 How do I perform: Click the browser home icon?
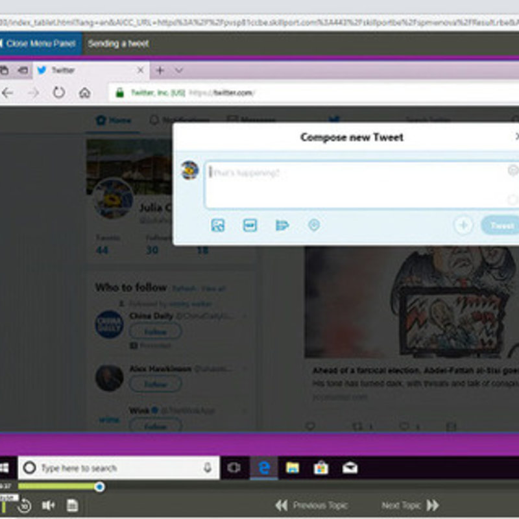(85, 93)
